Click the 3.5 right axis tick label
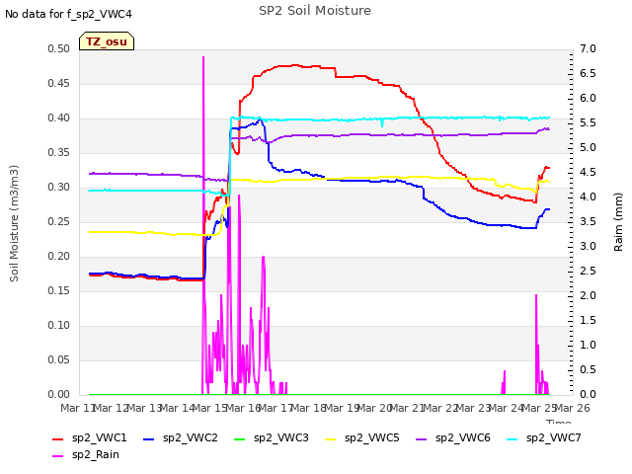Screen dimensions: 632x474 [x=588, y=222]
